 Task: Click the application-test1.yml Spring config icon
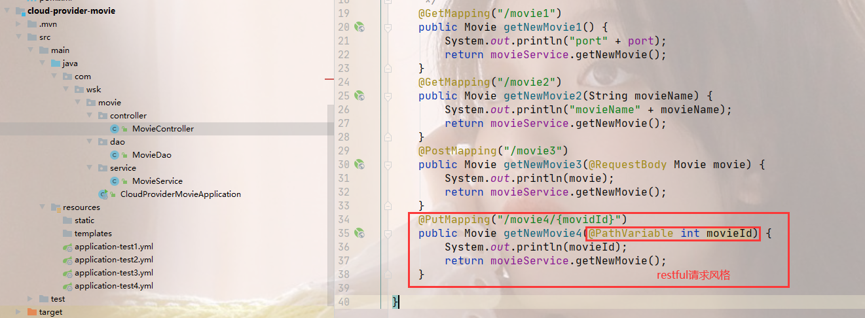[x=67, y=247]
